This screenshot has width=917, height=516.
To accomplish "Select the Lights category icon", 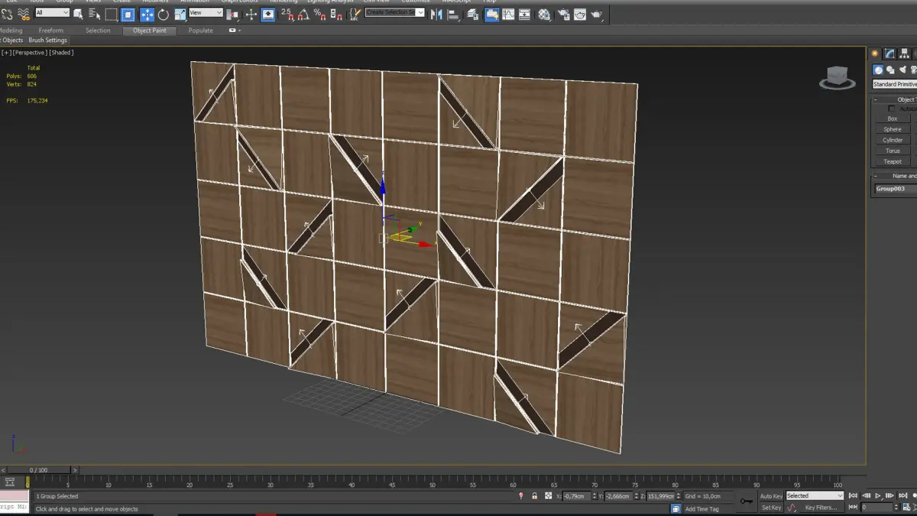I will [x=902, y=70].
